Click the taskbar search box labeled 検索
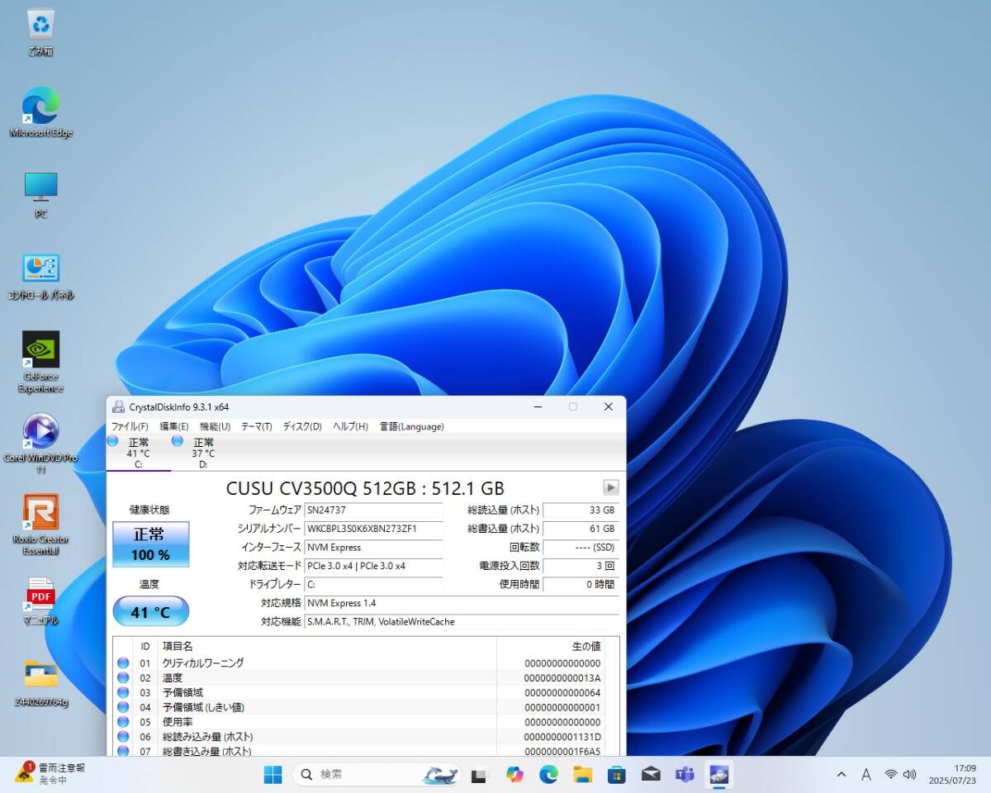Image resolution: width=991 pixels, height=793 pixels. tap(377, 775)
